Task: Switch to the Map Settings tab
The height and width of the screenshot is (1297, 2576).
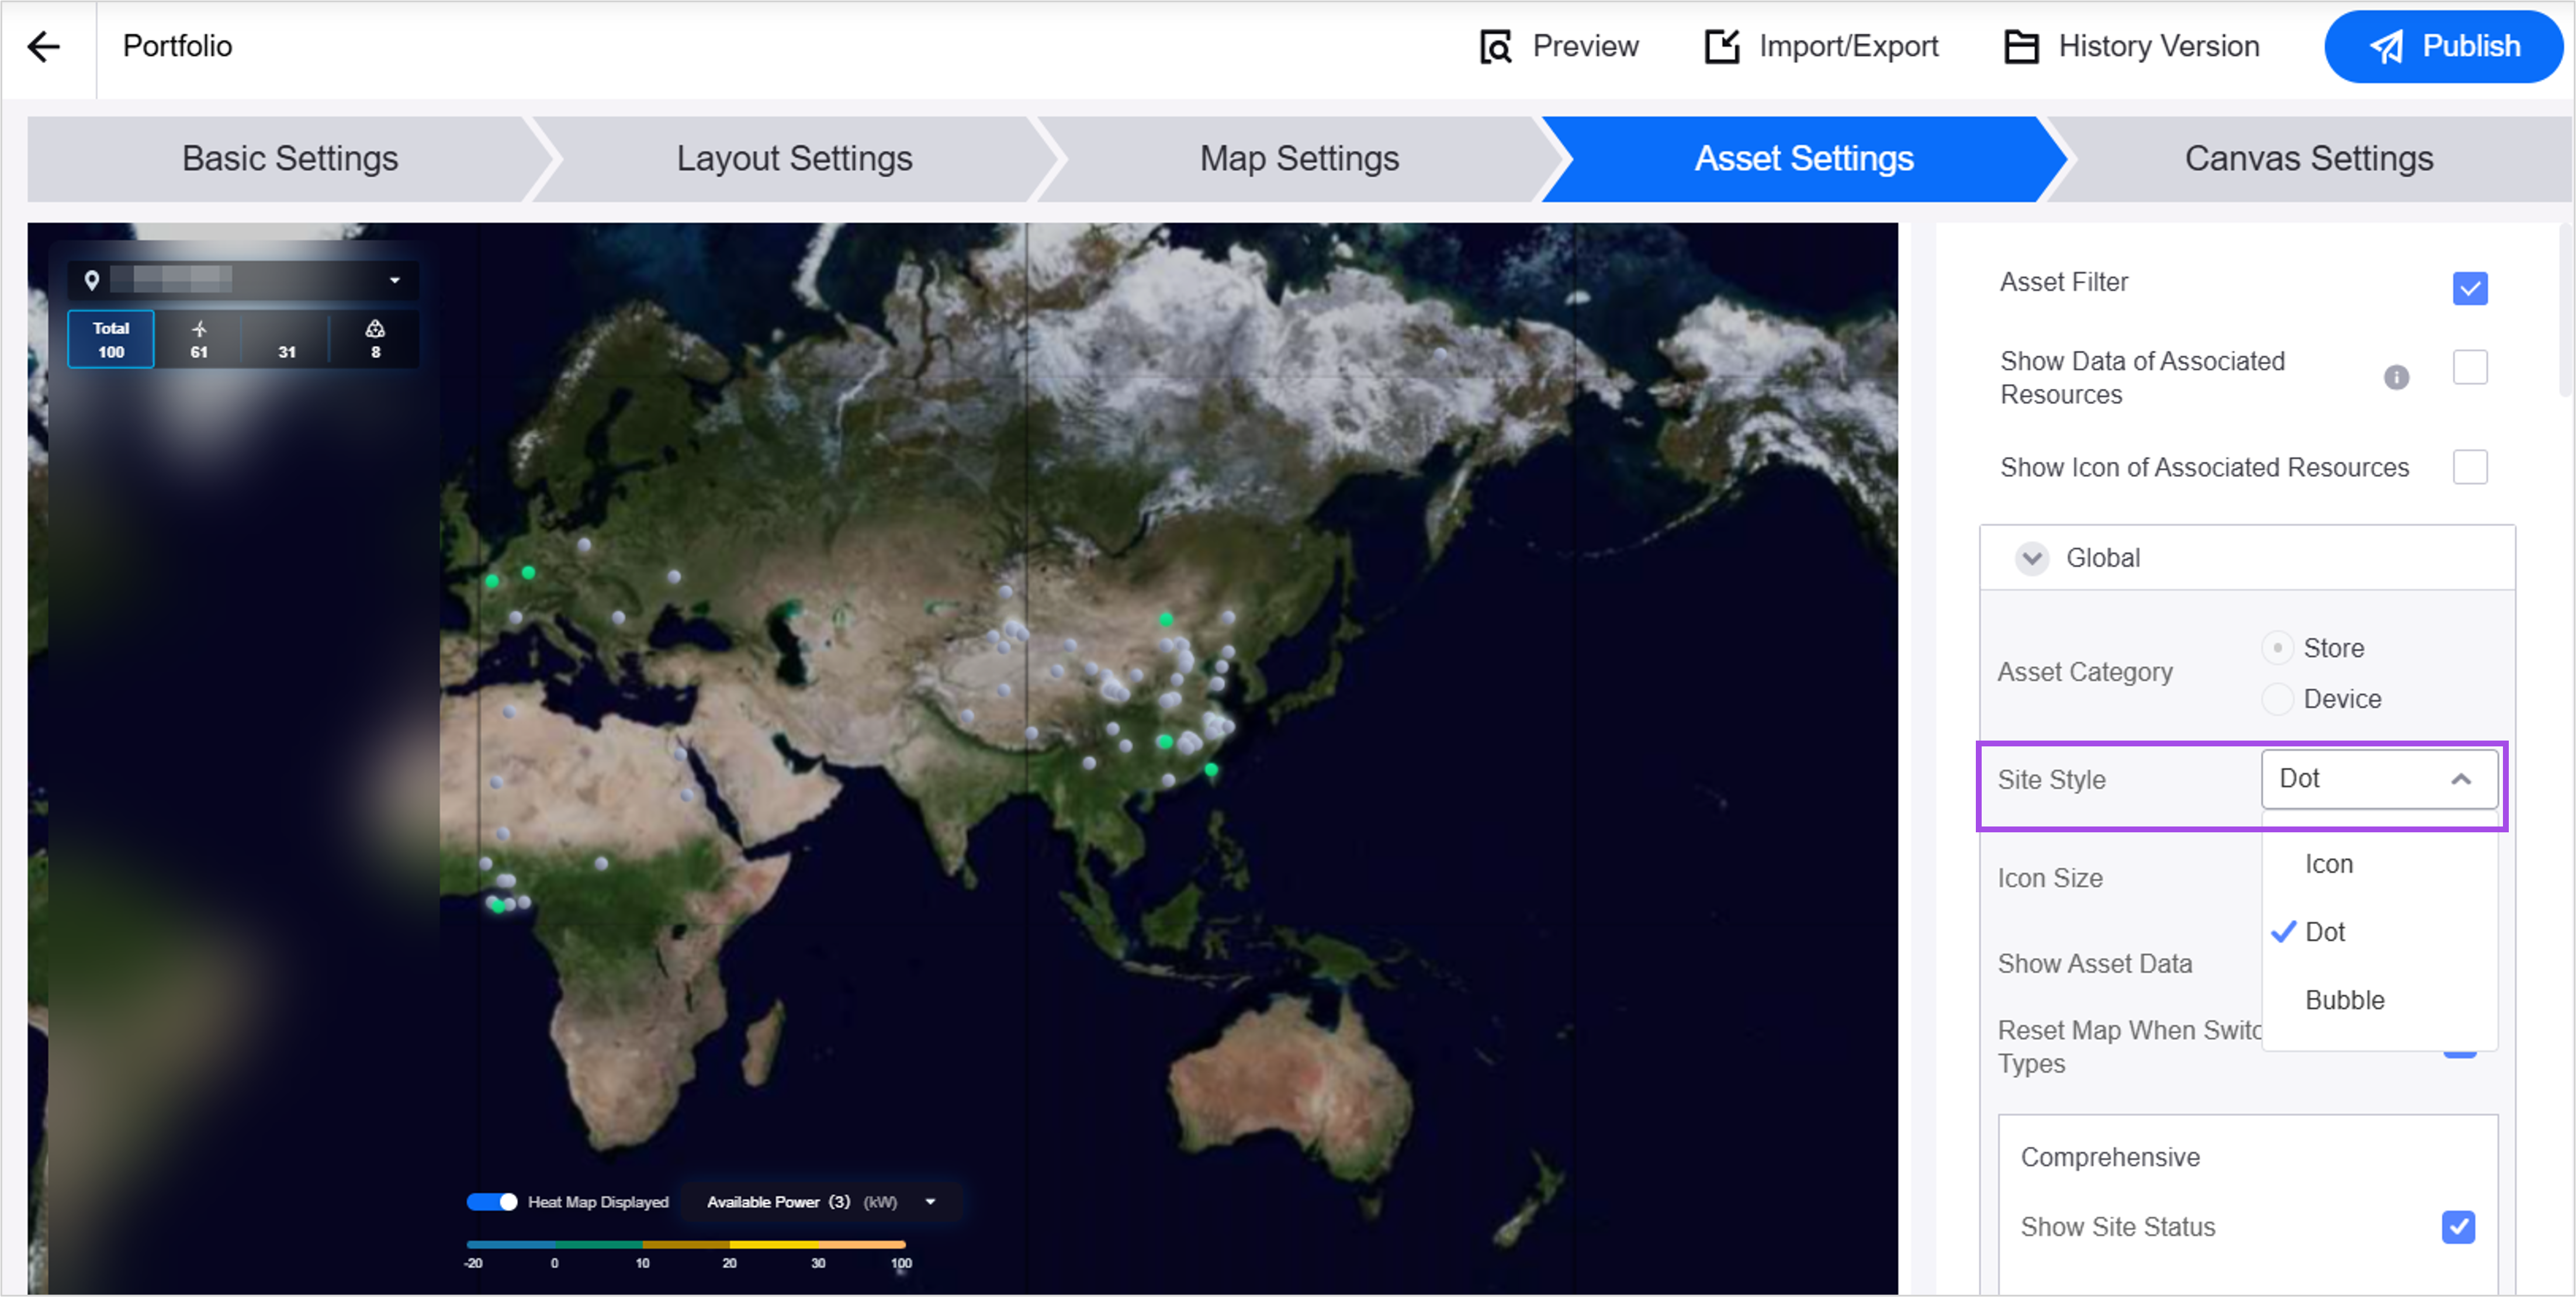Action: 1298,158
